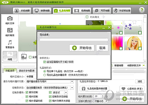Check the box on purple stars thumbnail
The image size is (148, 105).
click(x=140, y=33)
